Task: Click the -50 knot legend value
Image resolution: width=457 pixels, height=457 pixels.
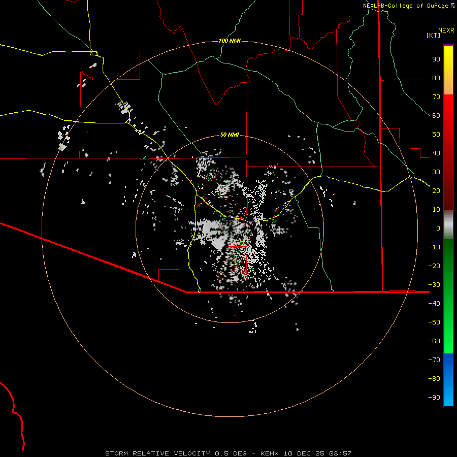Action: pyautogui.click(x=434, y=322)
